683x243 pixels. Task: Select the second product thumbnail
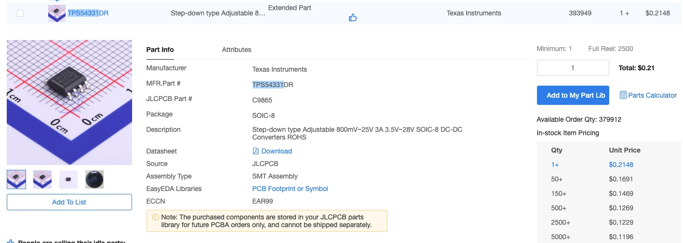tap(42, 179)
